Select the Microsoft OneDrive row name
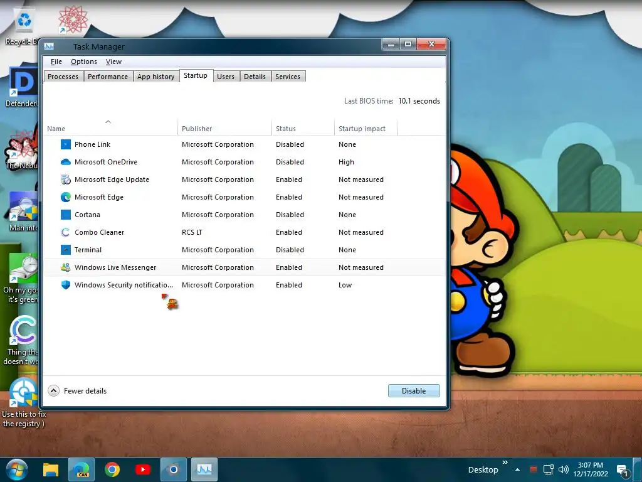 (x=105, y=162)
